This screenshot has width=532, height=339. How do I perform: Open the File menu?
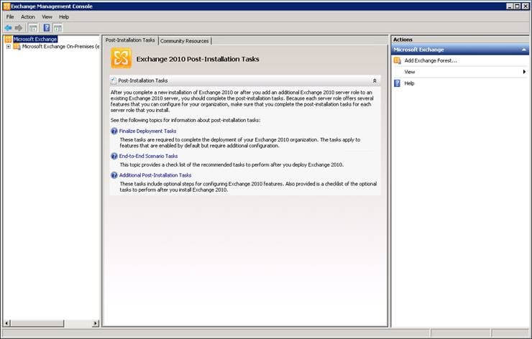10,17
